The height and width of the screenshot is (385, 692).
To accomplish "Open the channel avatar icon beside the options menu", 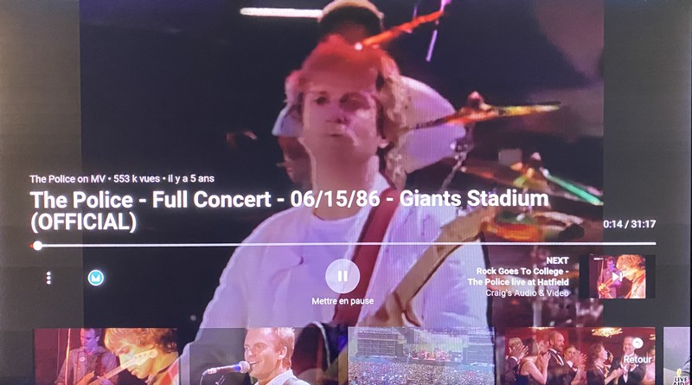I will pyautogui.click(x=96, y=278).
